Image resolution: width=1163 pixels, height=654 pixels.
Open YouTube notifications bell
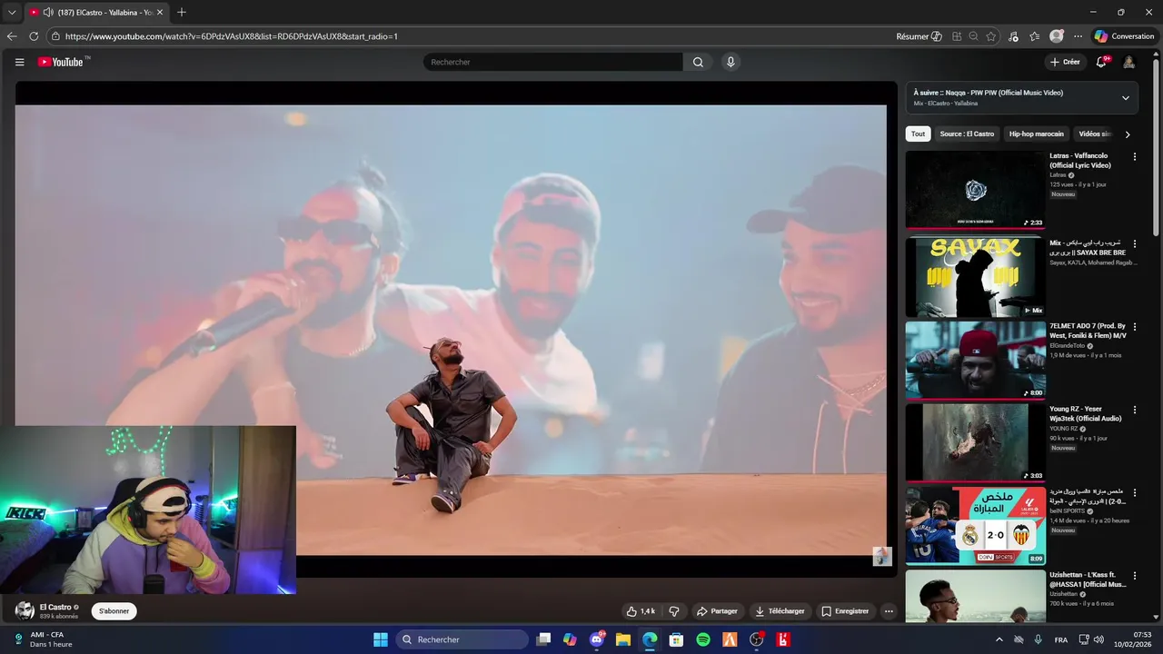[1101, 62]
